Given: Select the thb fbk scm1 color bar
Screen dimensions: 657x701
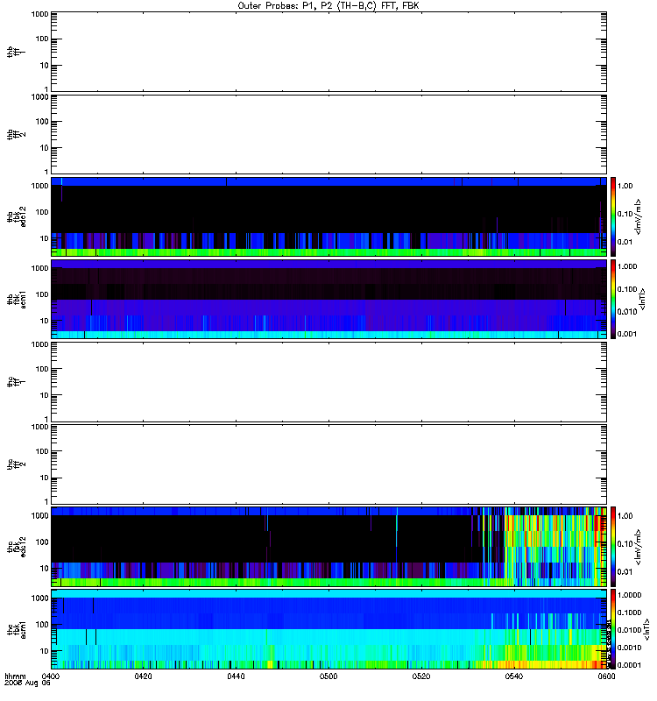Looking at the screenshot, I should (x=613, y=299).
